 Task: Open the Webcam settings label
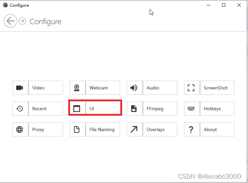pyautogui.click(x=98, y=88)
